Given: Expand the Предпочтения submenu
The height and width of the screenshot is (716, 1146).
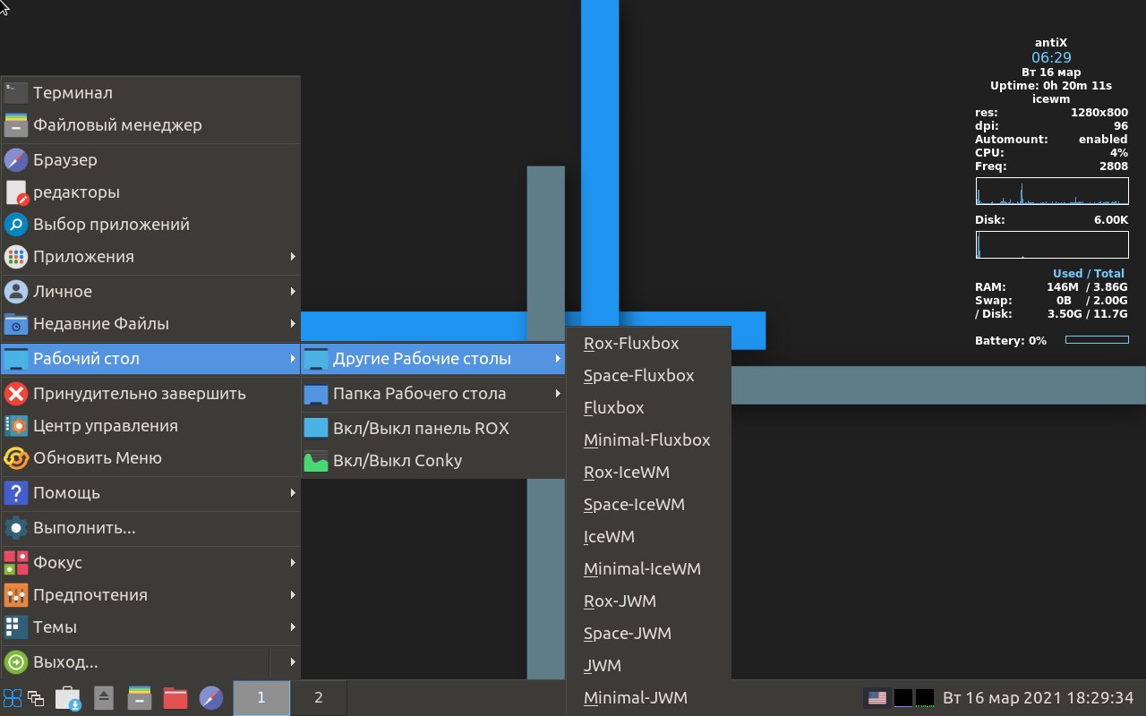Looking at the screenshot, I should coord(150,595).
